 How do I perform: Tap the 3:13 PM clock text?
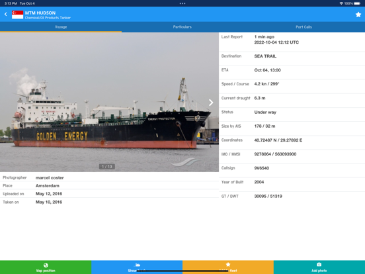11,3
